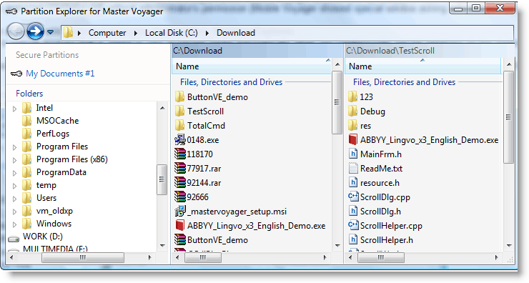Click ABBYY Lingvo icon in TestScroll pane

(x=353, y=139)
